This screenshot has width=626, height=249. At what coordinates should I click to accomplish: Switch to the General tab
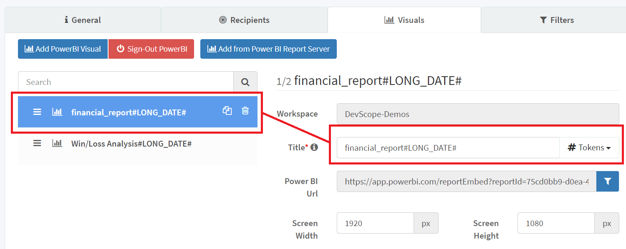[83, 20]
